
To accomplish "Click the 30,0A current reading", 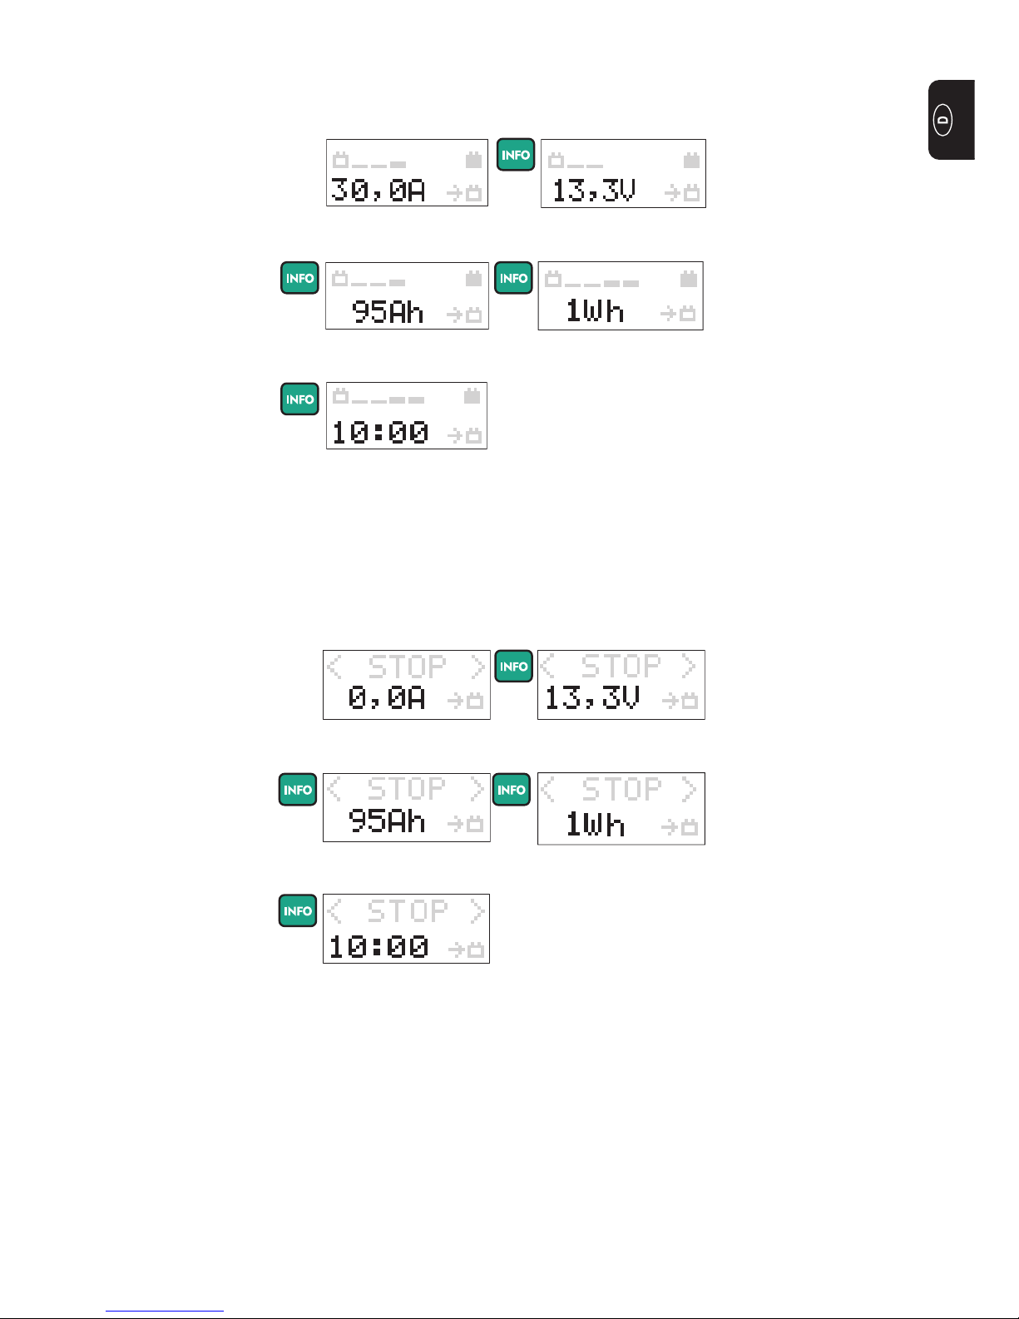I will tap(378, 191).
